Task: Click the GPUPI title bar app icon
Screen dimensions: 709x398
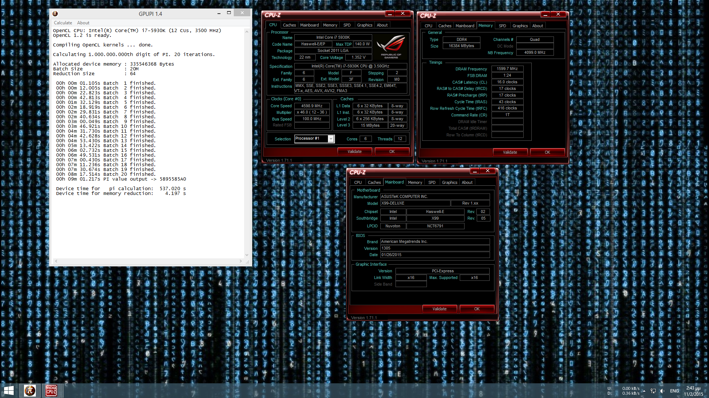Action: pos(55,14)
